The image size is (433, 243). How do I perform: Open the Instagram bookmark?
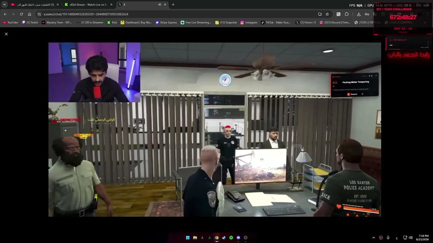(249, 23)
